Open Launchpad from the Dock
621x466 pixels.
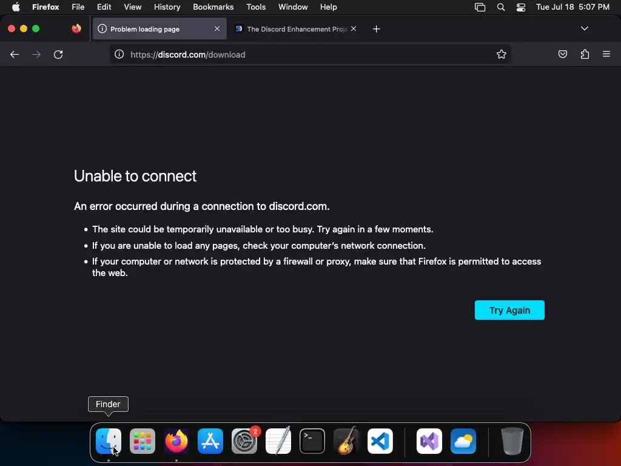coord(142,441)
